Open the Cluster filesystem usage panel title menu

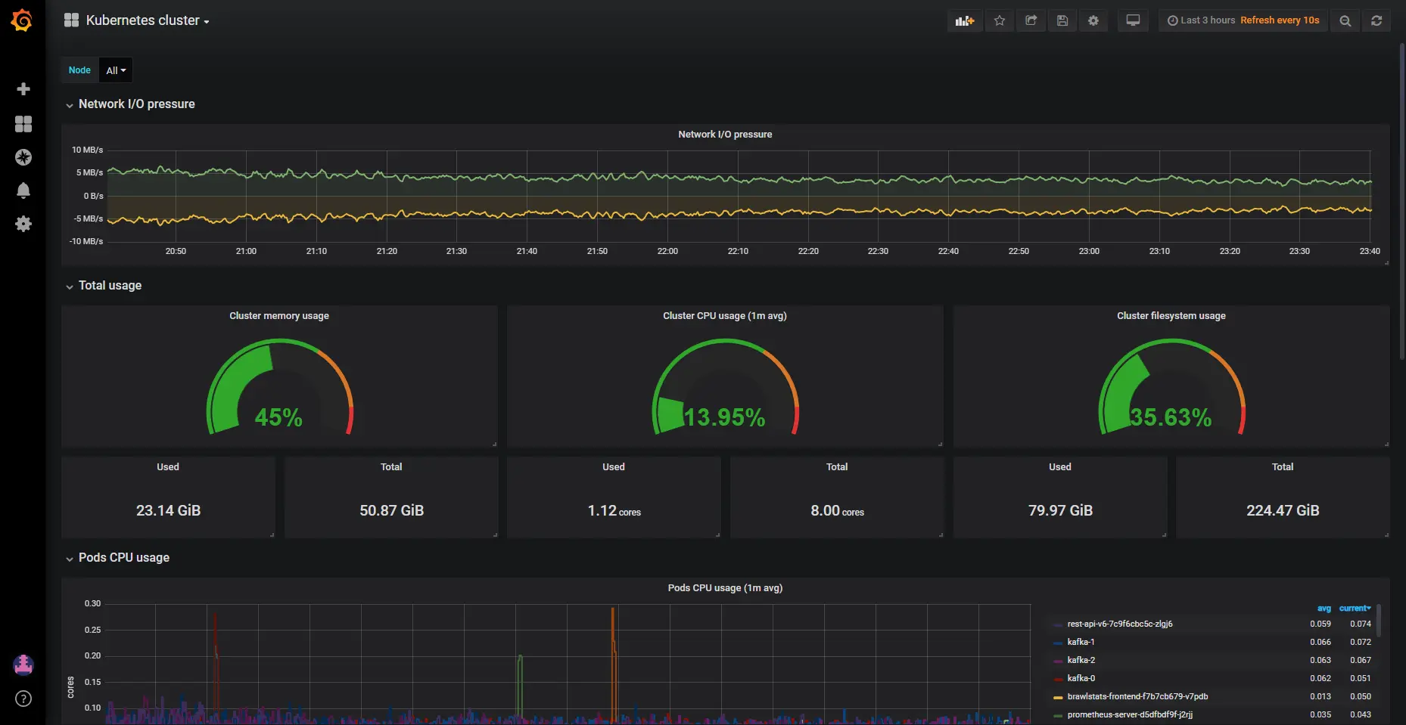1171,316
